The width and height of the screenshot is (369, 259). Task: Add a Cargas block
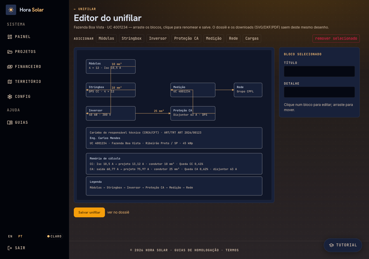[x=252, y=39]
